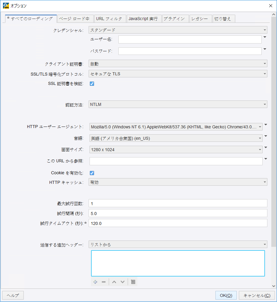The height and width of the screenshot is (302, 277).
Task: Disable SSL 証明書を検証 checkbox
Action: click(x=92, y=83)
